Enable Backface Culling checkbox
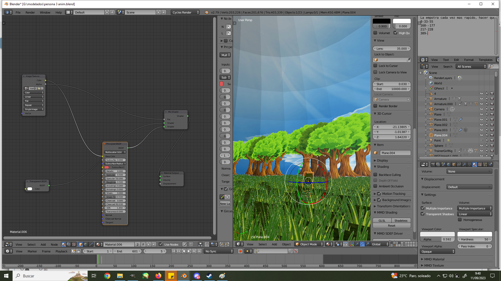Screen dimensions: 501x281 (375, 175)
